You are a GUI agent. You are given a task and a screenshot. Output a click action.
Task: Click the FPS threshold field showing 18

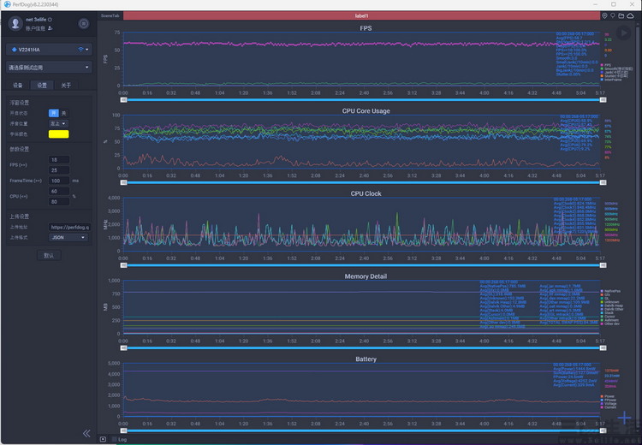(59, 160)
